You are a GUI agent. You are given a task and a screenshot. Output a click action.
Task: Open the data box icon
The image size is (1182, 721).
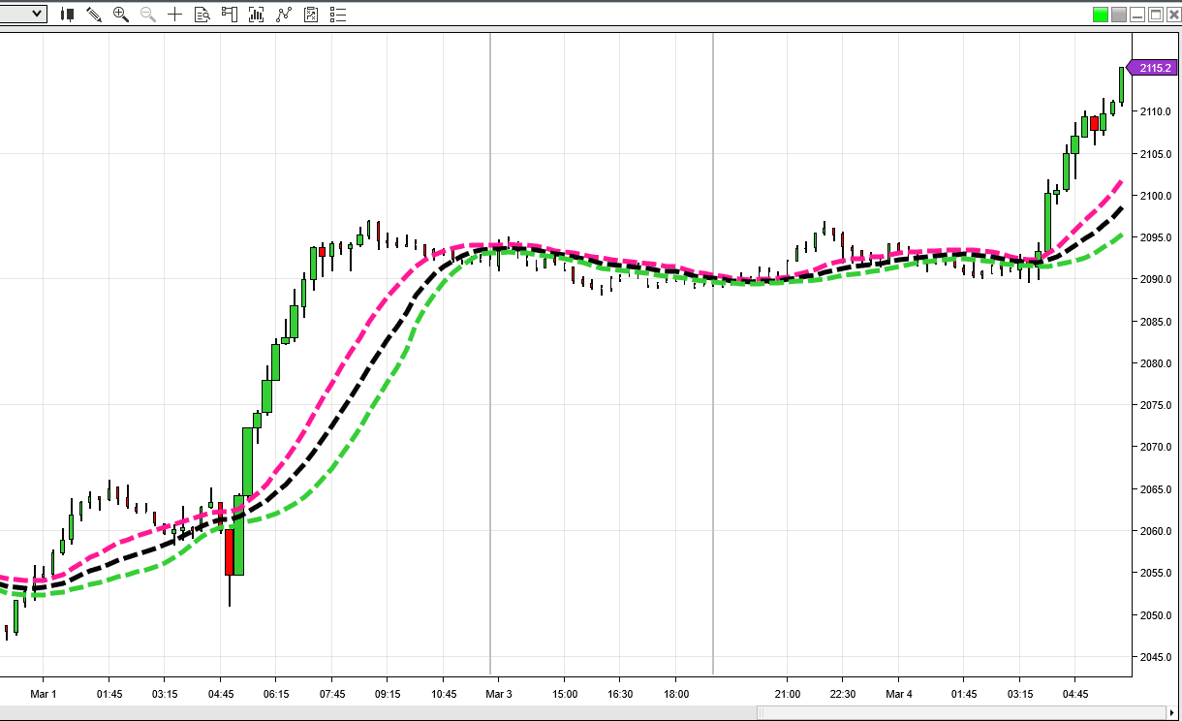coord(202,15)
